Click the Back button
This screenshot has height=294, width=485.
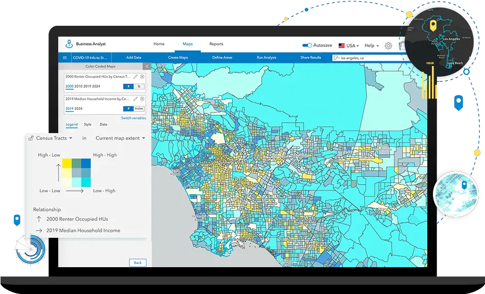coord(138,263)
